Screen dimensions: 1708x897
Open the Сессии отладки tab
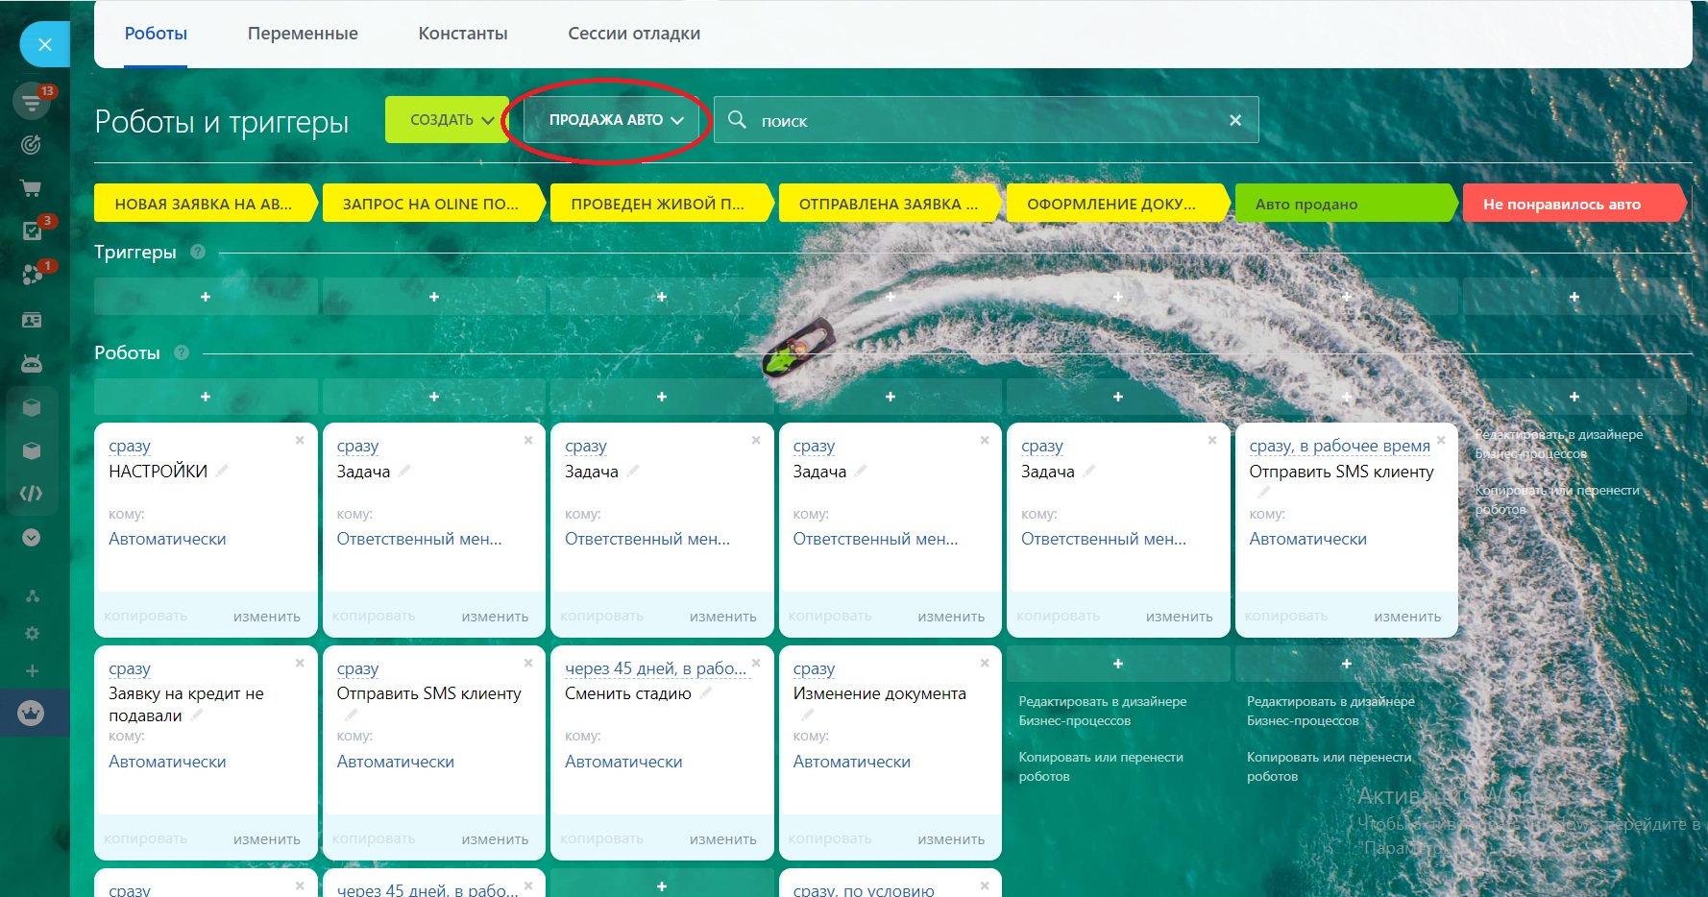(634, 34)
